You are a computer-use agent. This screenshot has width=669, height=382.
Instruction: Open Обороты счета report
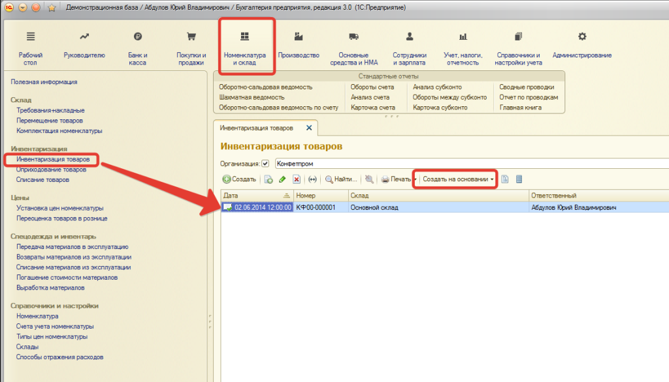click(x=372, y=87)
